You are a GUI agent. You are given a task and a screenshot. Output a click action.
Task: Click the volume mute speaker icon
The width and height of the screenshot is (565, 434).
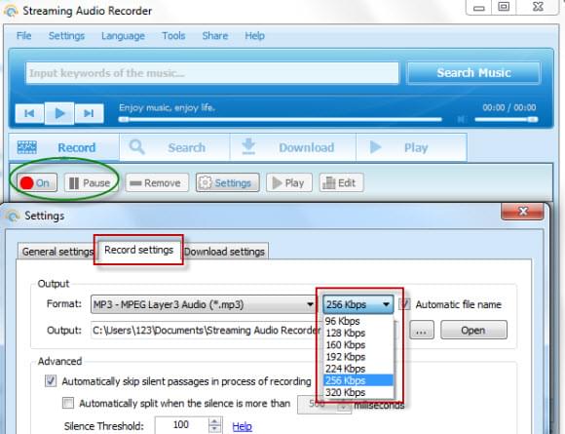461,119
